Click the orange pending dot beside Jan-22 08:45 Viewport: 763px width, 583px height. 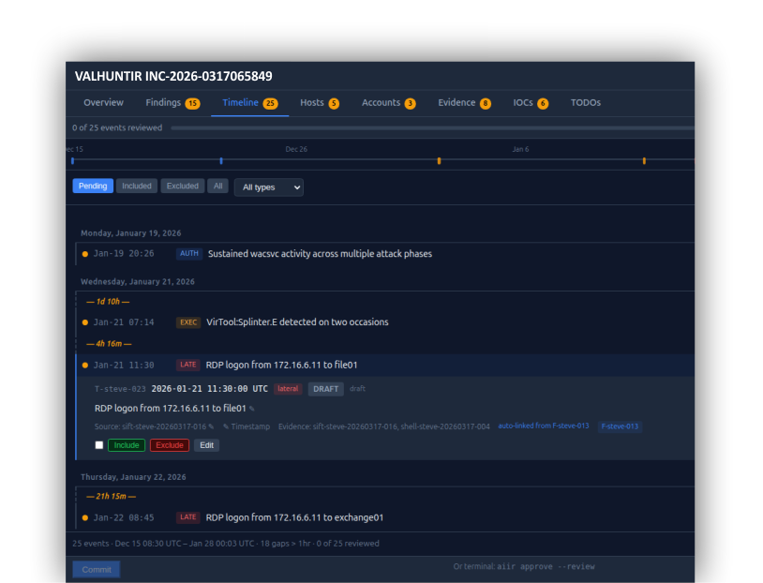coord(82,516)
